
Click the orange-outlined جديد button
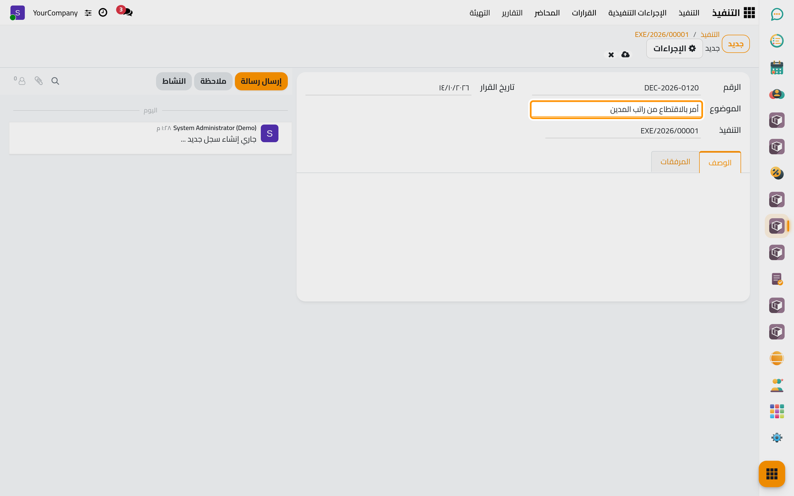pyautogui.click(x=736, y=44)
